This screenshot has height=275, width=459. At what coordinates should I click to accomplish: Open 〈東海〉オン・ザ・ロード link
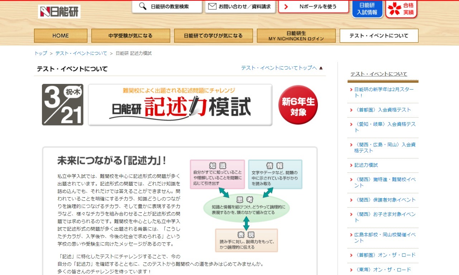383,270
